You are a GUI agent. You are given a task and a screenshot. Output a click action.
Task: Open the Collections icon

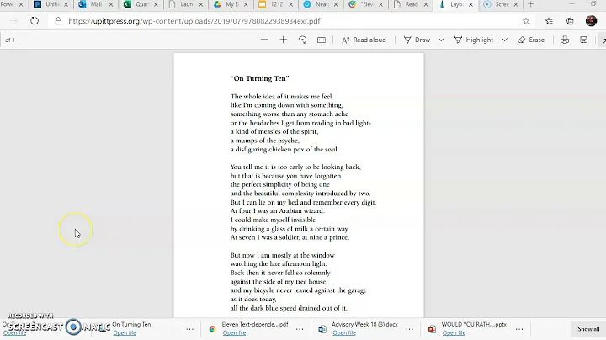click(570, 21)
